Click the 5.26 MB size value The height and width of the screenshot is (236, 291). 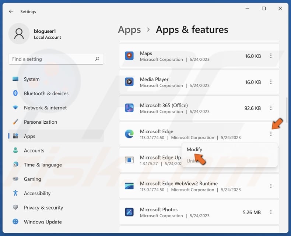point(252,212)
